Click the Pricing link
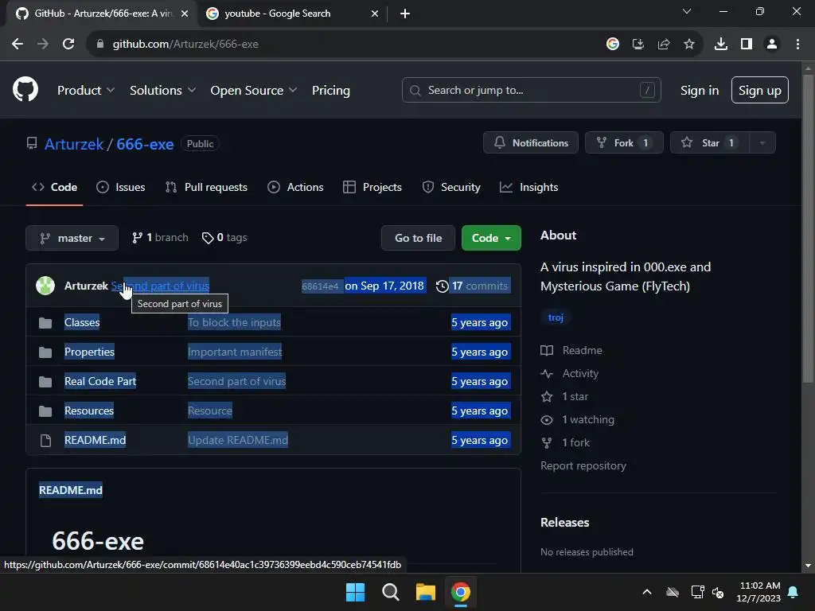 pyautogui.click(x=331, y=91)
